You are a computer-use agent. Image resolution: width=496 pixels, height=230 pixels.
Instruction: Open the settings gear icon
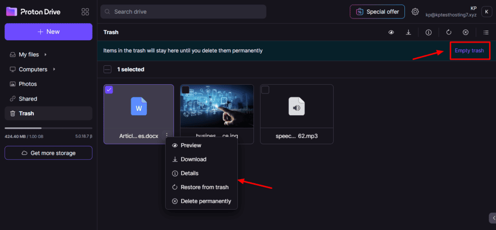tap(415, 12)
